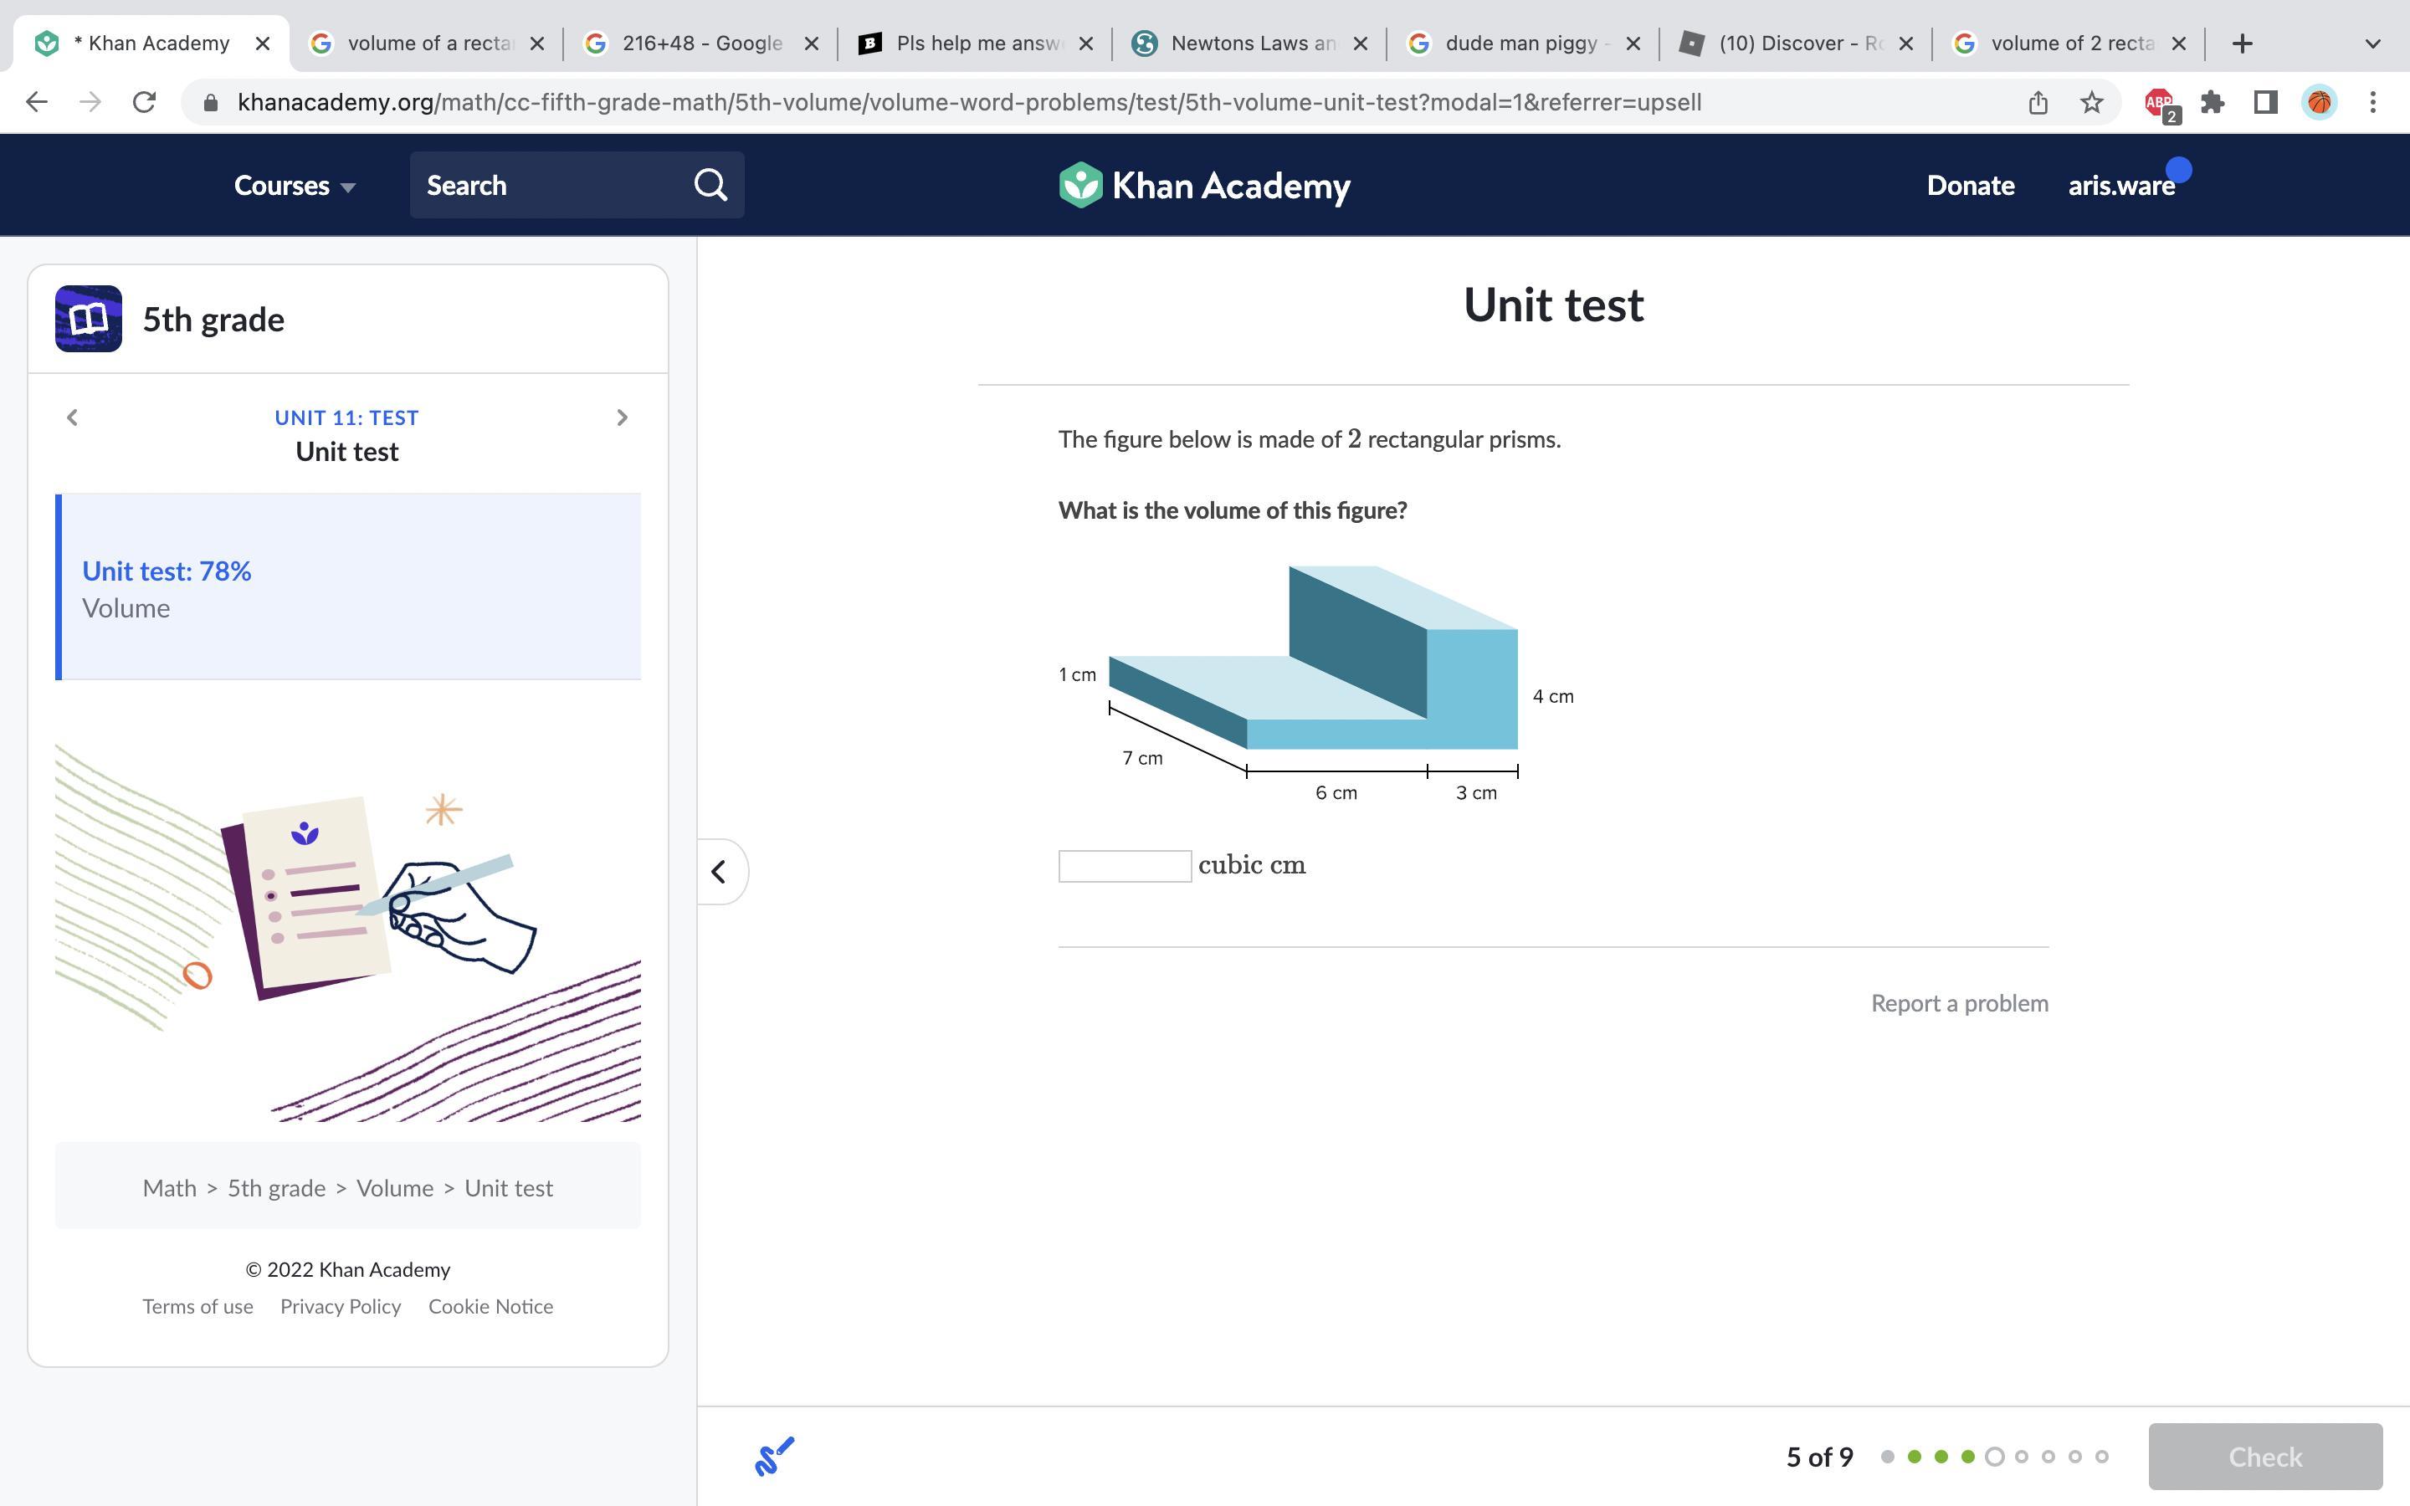This screenshot has height=1506, width=2410.
Task: Open the Adblock extension icon
Action: coord(2160,103)
